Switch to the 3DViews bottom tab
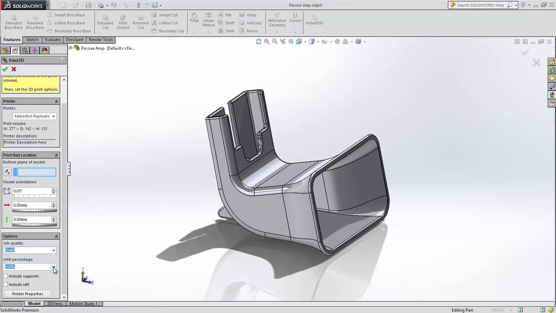 tap(55, 304)
